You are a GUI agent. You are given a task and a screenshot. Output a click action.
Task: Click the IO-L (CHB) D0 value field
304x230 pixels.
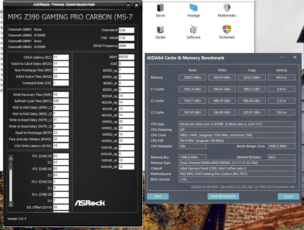click(x=61, y=194)
